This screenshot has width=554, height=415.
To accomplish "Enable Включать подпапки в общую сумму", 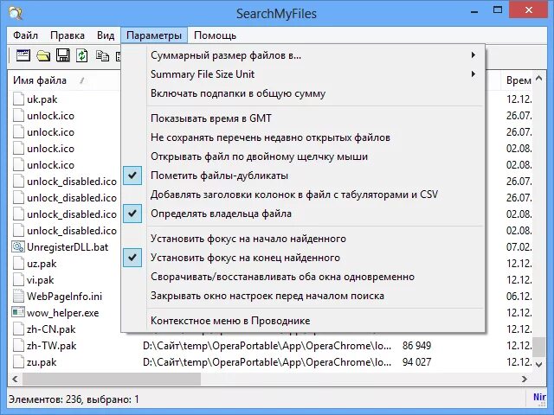I will pos(303,93).
